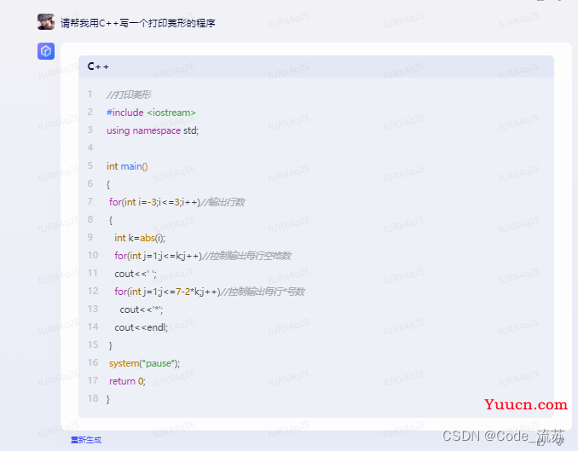578x451 pixels.
Task: Click the cout<<'*'; line of code
Action: tap(141, 309)
